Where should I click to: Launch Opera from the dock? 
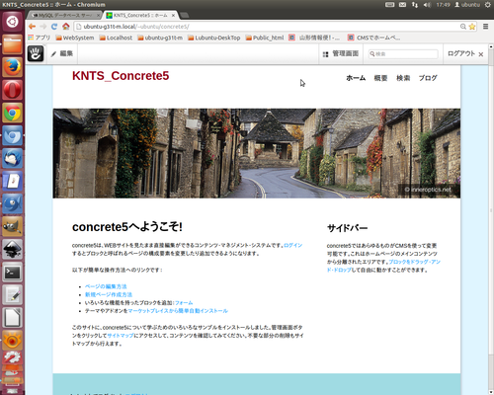(x=13, y=90)
